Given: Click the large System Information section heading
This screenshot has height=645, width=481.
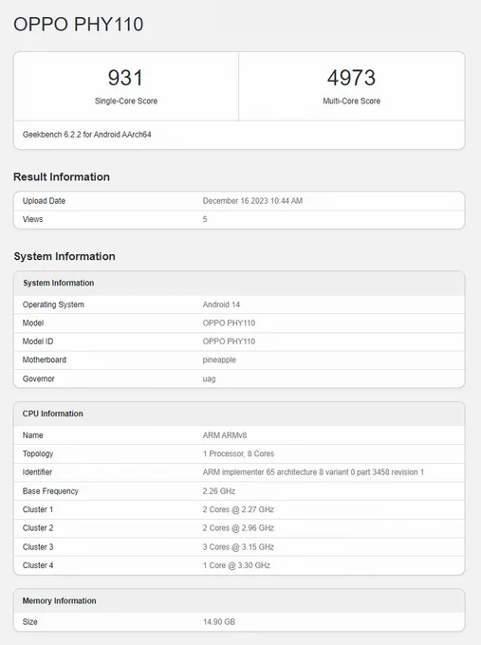Looking at the screenshot, I should 65,256.
